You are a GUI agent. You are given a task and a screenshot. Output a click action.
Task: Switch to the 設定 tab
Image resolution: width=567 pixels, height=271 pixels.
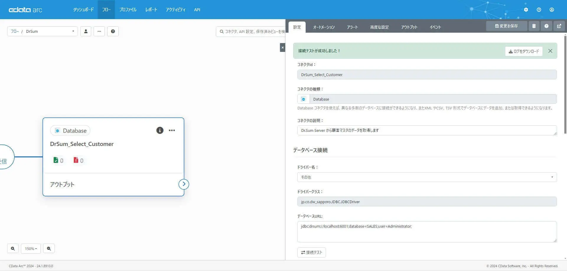point(297,27)
